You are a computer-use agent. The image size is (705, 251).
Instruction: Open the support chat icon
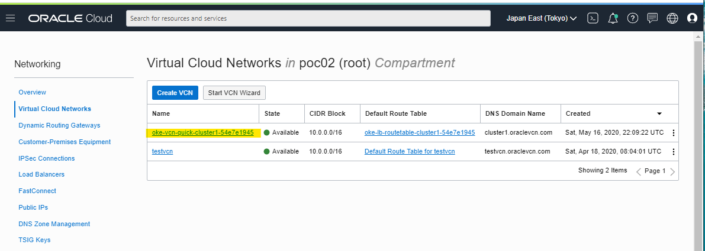652,18
